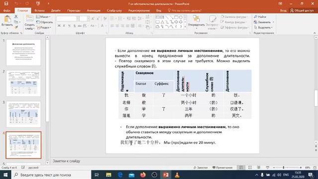Select oval shape in shapes gallery
The height and width of the screenshot is (179, 318).
(x=180, y=17)
